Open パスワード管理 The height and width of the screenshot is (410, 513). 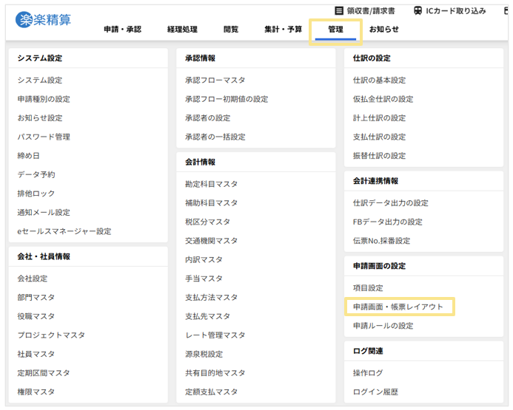tap(44, 137)
